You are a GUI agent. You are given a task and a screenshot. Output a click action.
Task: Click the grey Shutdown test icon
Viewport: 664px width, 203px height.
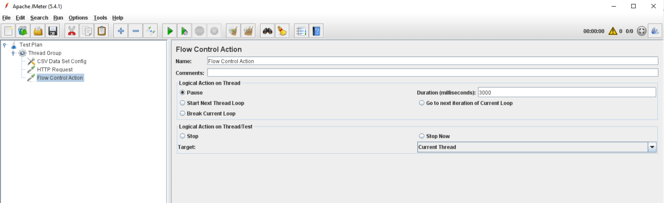(x=215, y=31)
